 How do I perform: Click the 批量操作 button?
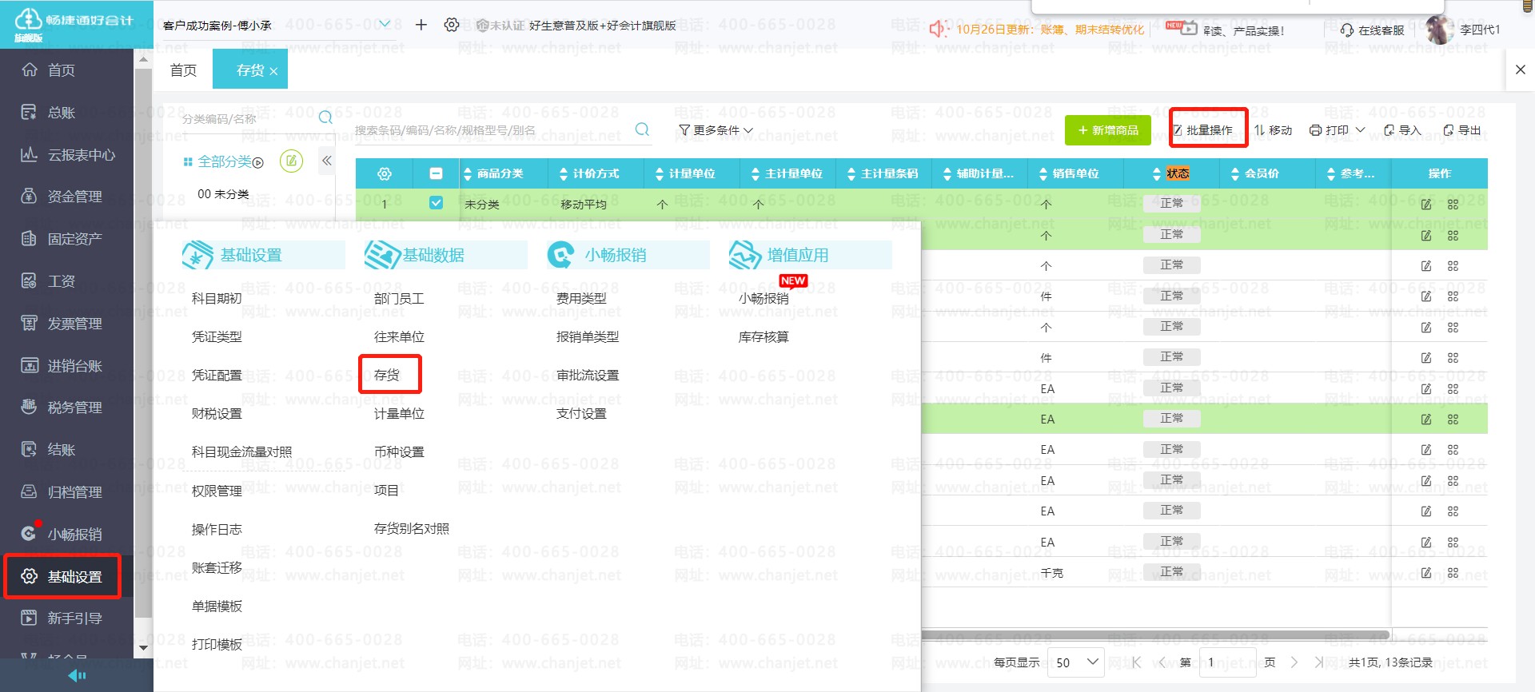1207,130
